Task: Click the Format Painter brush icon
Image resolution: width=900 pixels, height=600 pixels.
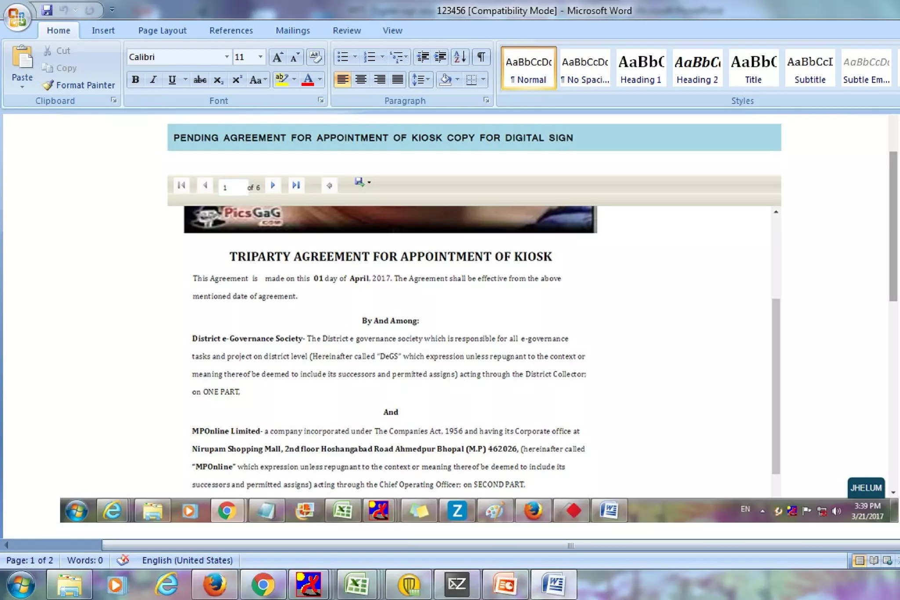Action: coord(48,85)
